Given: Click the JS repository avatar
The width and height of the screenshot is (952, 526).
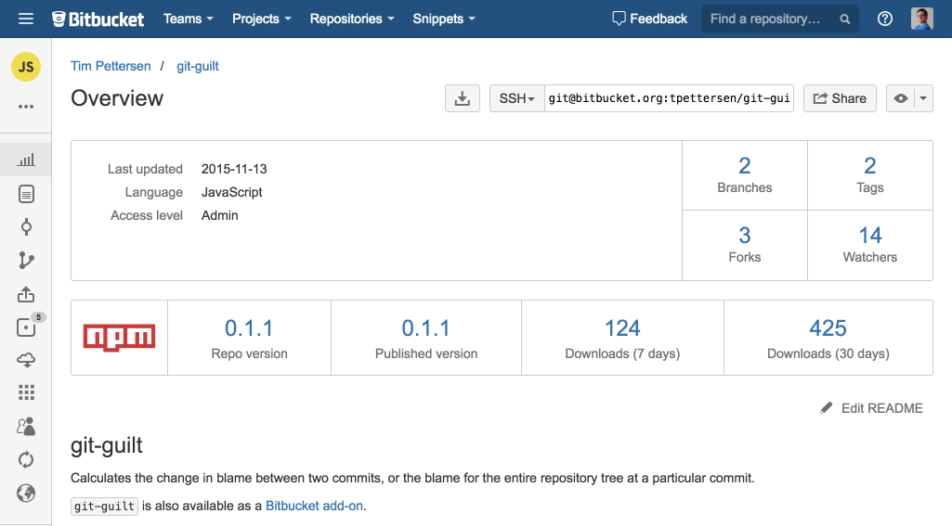Looking at the screenshot, I should coord(25,67).
